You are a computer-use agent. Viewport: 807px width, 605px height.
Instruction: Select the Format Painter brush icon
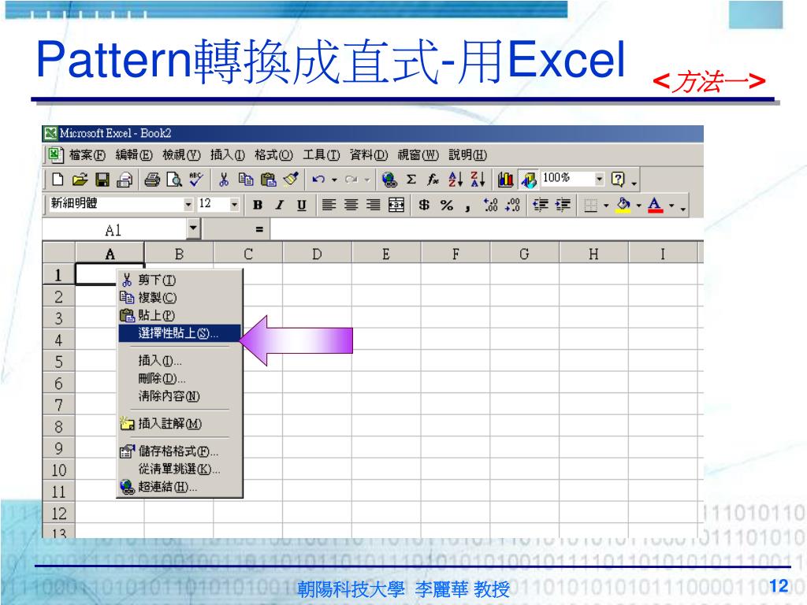coord(291,179)
